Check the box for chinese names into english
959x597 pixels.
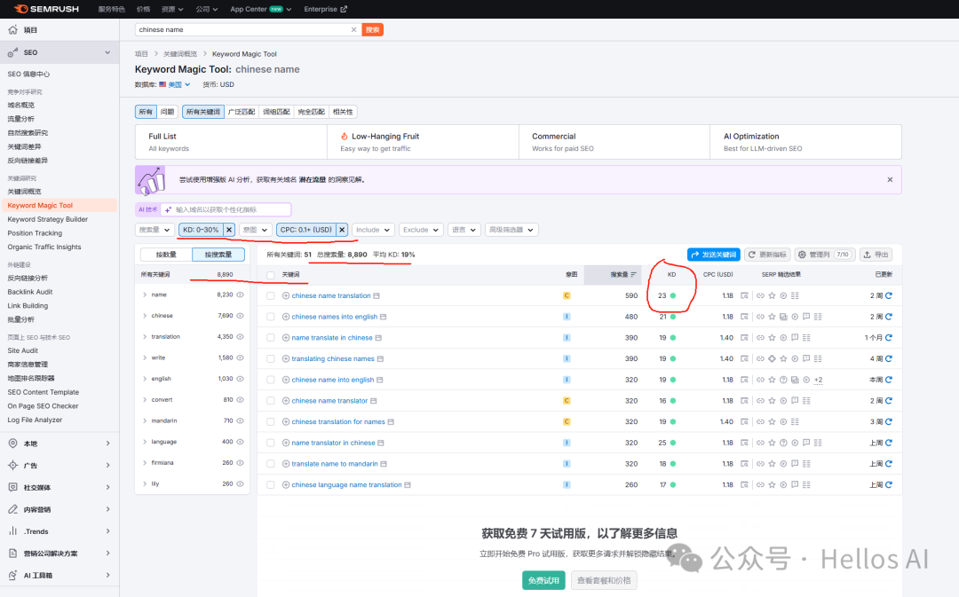pos(271,317)
